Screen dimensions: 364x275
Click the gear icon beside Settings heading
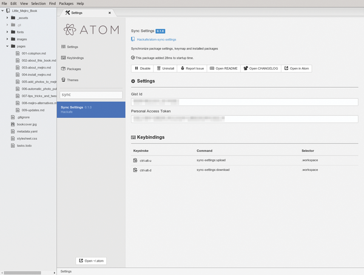pos(133,81)
